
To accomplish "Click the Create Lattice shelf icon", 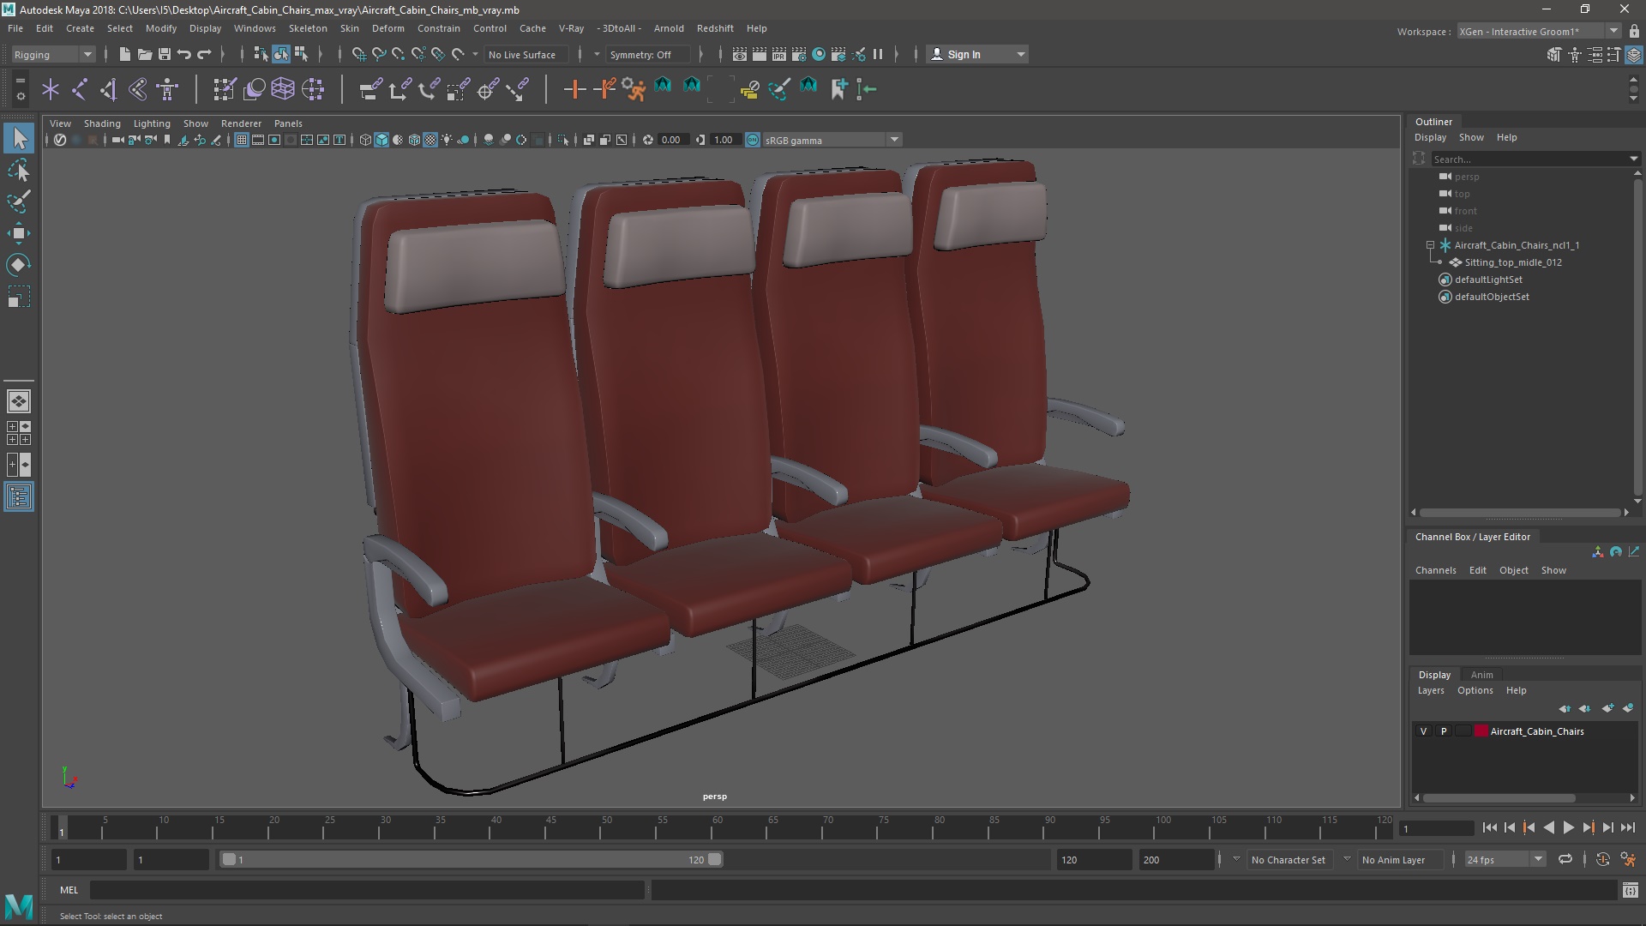I will (x=283, y=89).
